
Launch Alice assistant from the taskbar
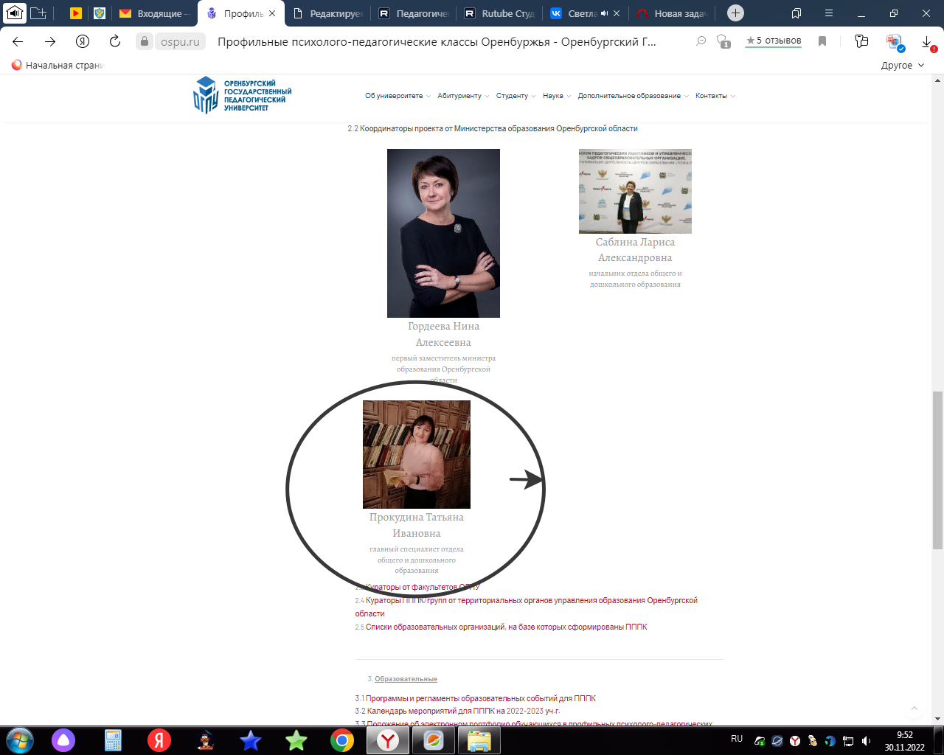click(x=63, y=740)
